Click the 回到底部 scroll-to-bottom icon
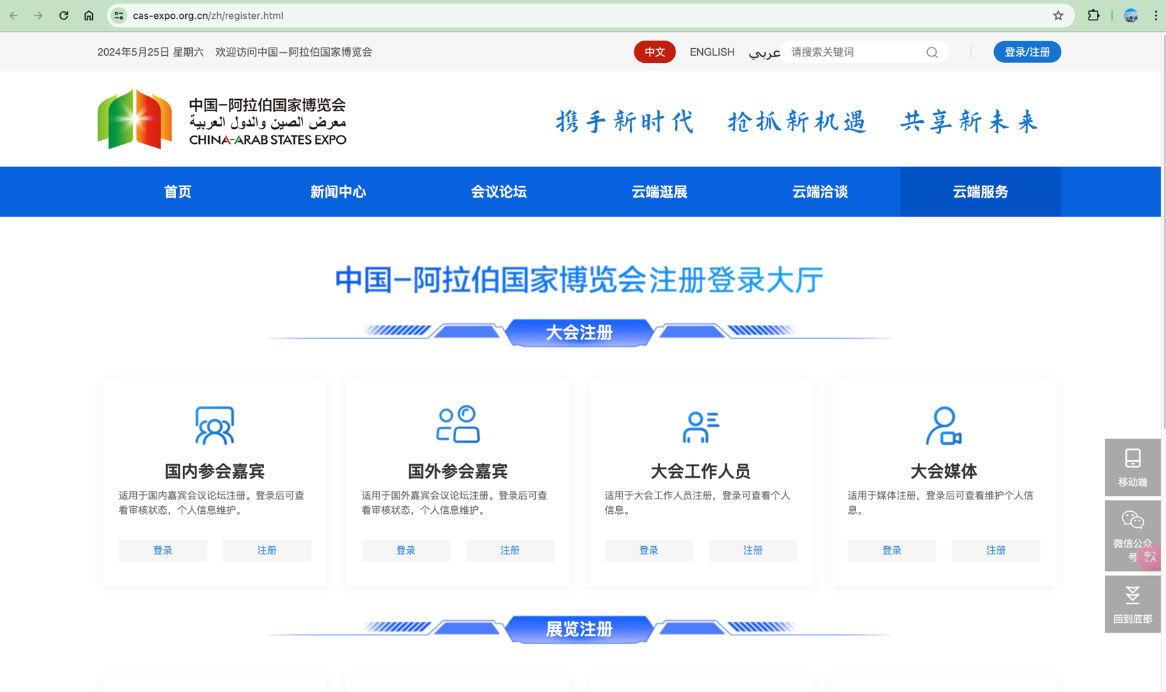This screenshot has width=1166, height=692. coord(1132,603)
